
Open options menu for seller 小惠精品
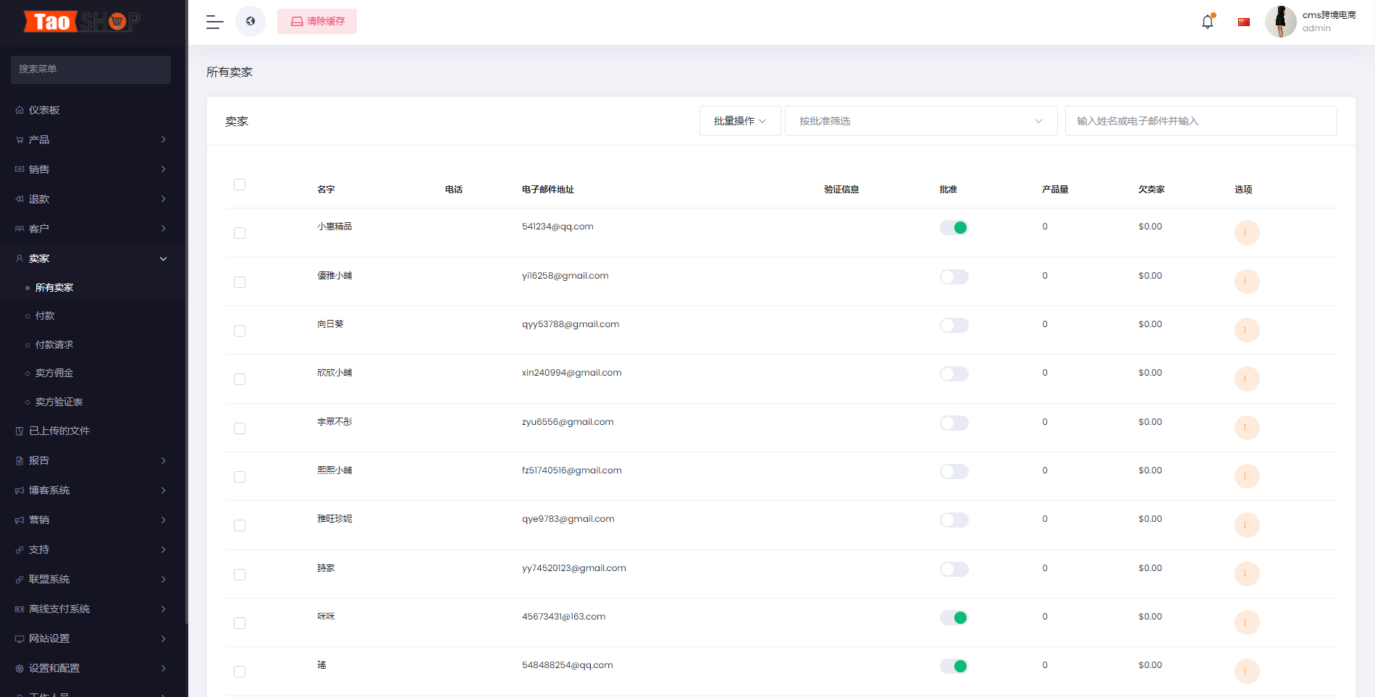[1246, 232]
